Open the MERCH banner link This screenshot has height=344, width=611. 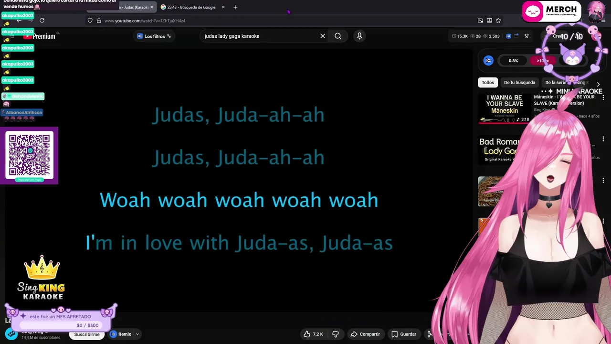click(x=551, y=11)
